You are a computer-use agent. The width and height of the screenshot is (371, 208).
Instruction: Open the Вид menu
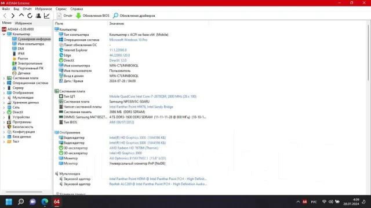click(16, 9)
